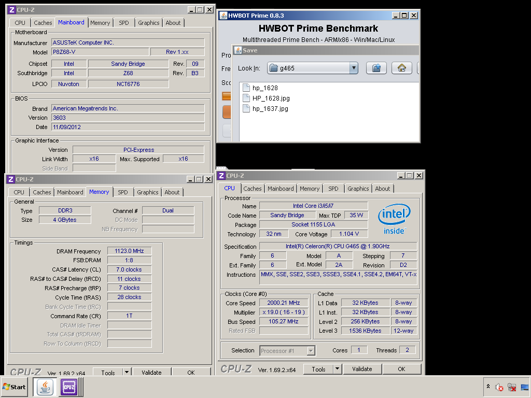This screenshot has height=398, width=531.
Task: Click the BIOS version field 3603
Action: coord(128,118)
